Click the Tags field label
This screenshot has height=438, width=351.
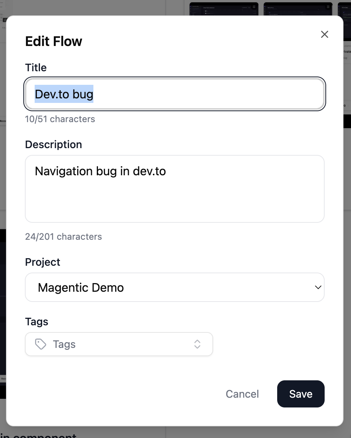point(37,322)
